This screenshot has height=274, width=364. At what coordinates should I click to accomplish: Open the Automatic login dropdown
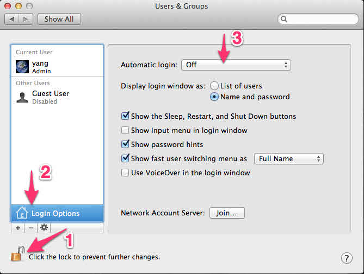[236, 65]
